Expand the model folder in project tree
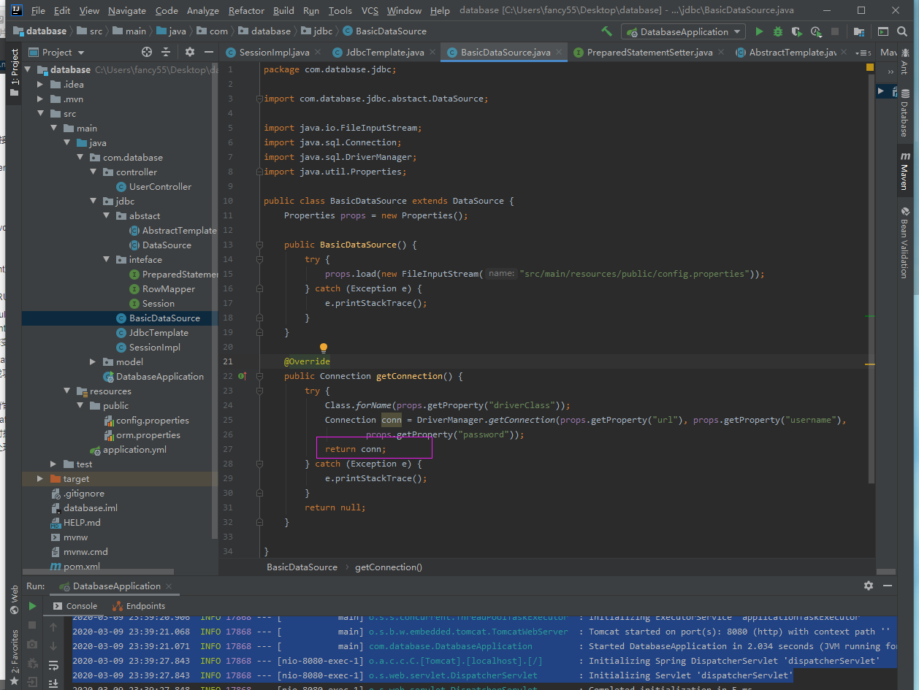Screen dimensions: 919x690 93,362
